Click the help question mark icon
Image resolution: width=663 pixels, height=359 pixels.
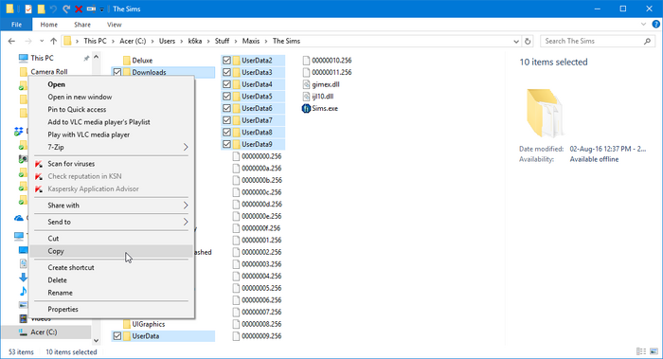pos(655,25)
